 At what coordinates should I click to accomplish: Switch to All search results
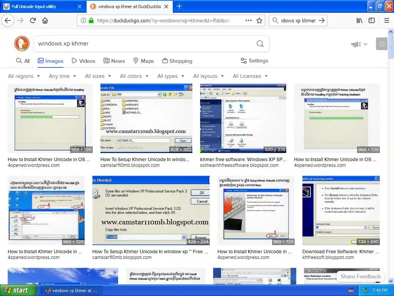[23, 61]
